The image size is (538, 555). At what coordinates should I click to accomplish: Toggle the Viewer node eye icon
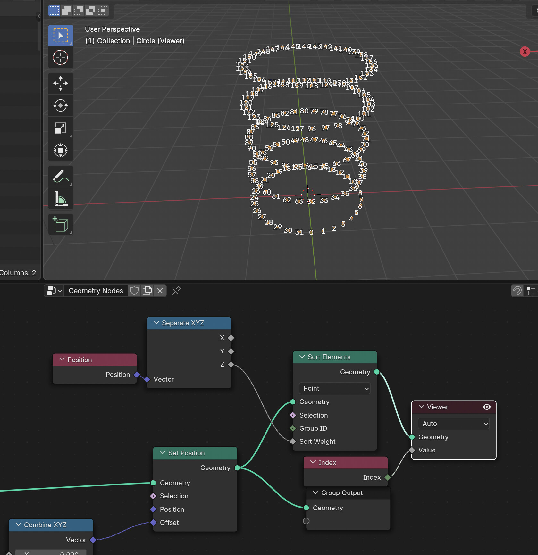[x=487, y=407]
